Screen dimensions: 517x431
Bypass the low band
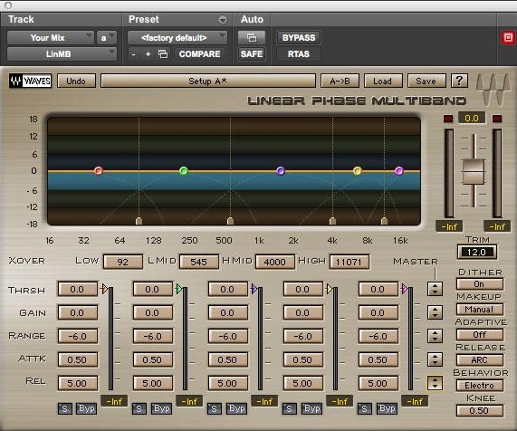pyautogui.click(x=87, y=409)
